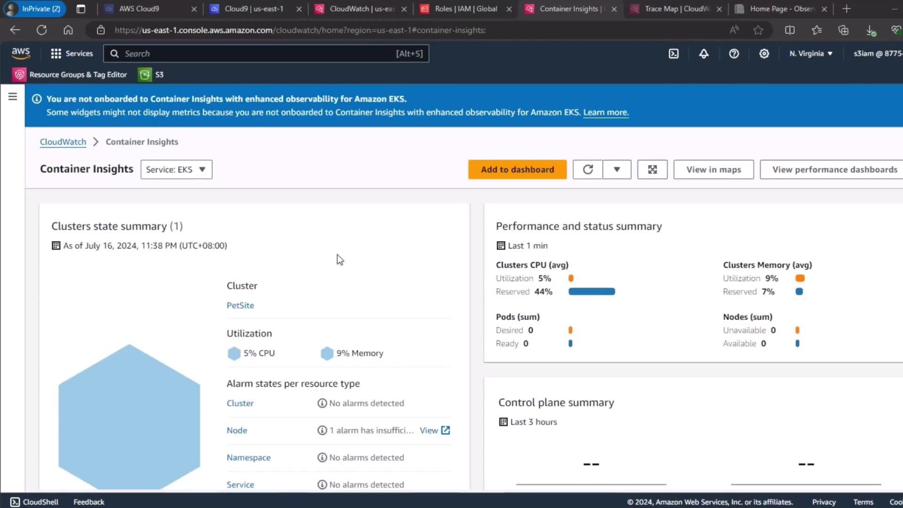Click Add to dashboard button
Image resolution: width=903 pixels, height=508 pixels.
click(517, 169)
